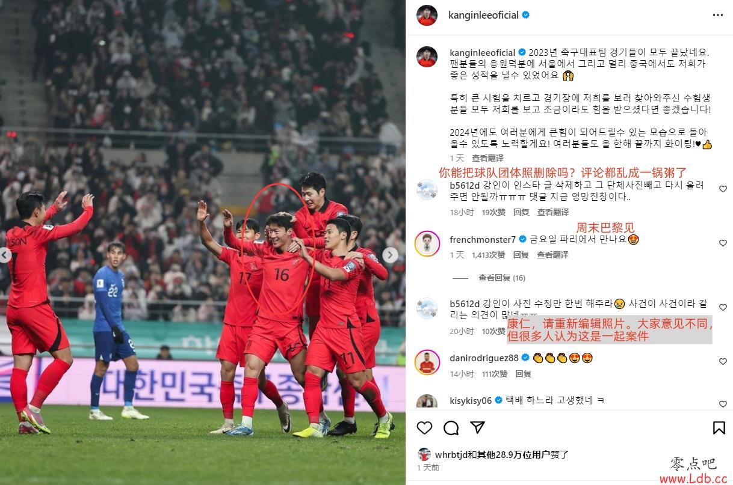View the 1,413 likes on frenchmonster7's comment
The image size is (733, 485).
489,255
